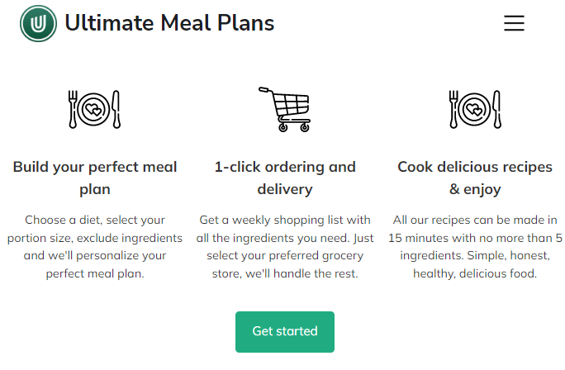Go to the Ultimate Meal Plans home title
The width and height of the screenshot is (565, 370).
point(169,23)
